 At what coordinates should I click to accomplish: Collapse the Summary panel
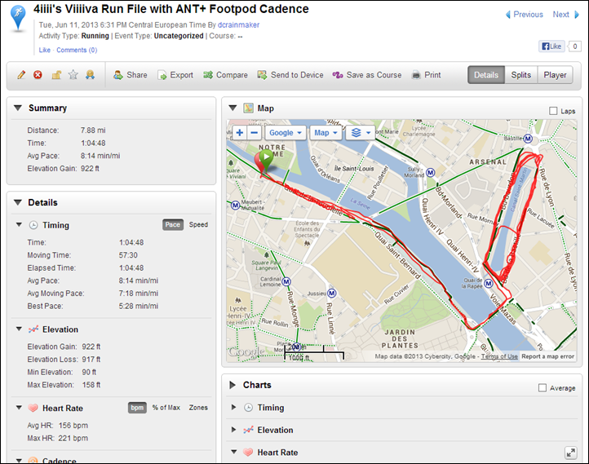point(17,108)
